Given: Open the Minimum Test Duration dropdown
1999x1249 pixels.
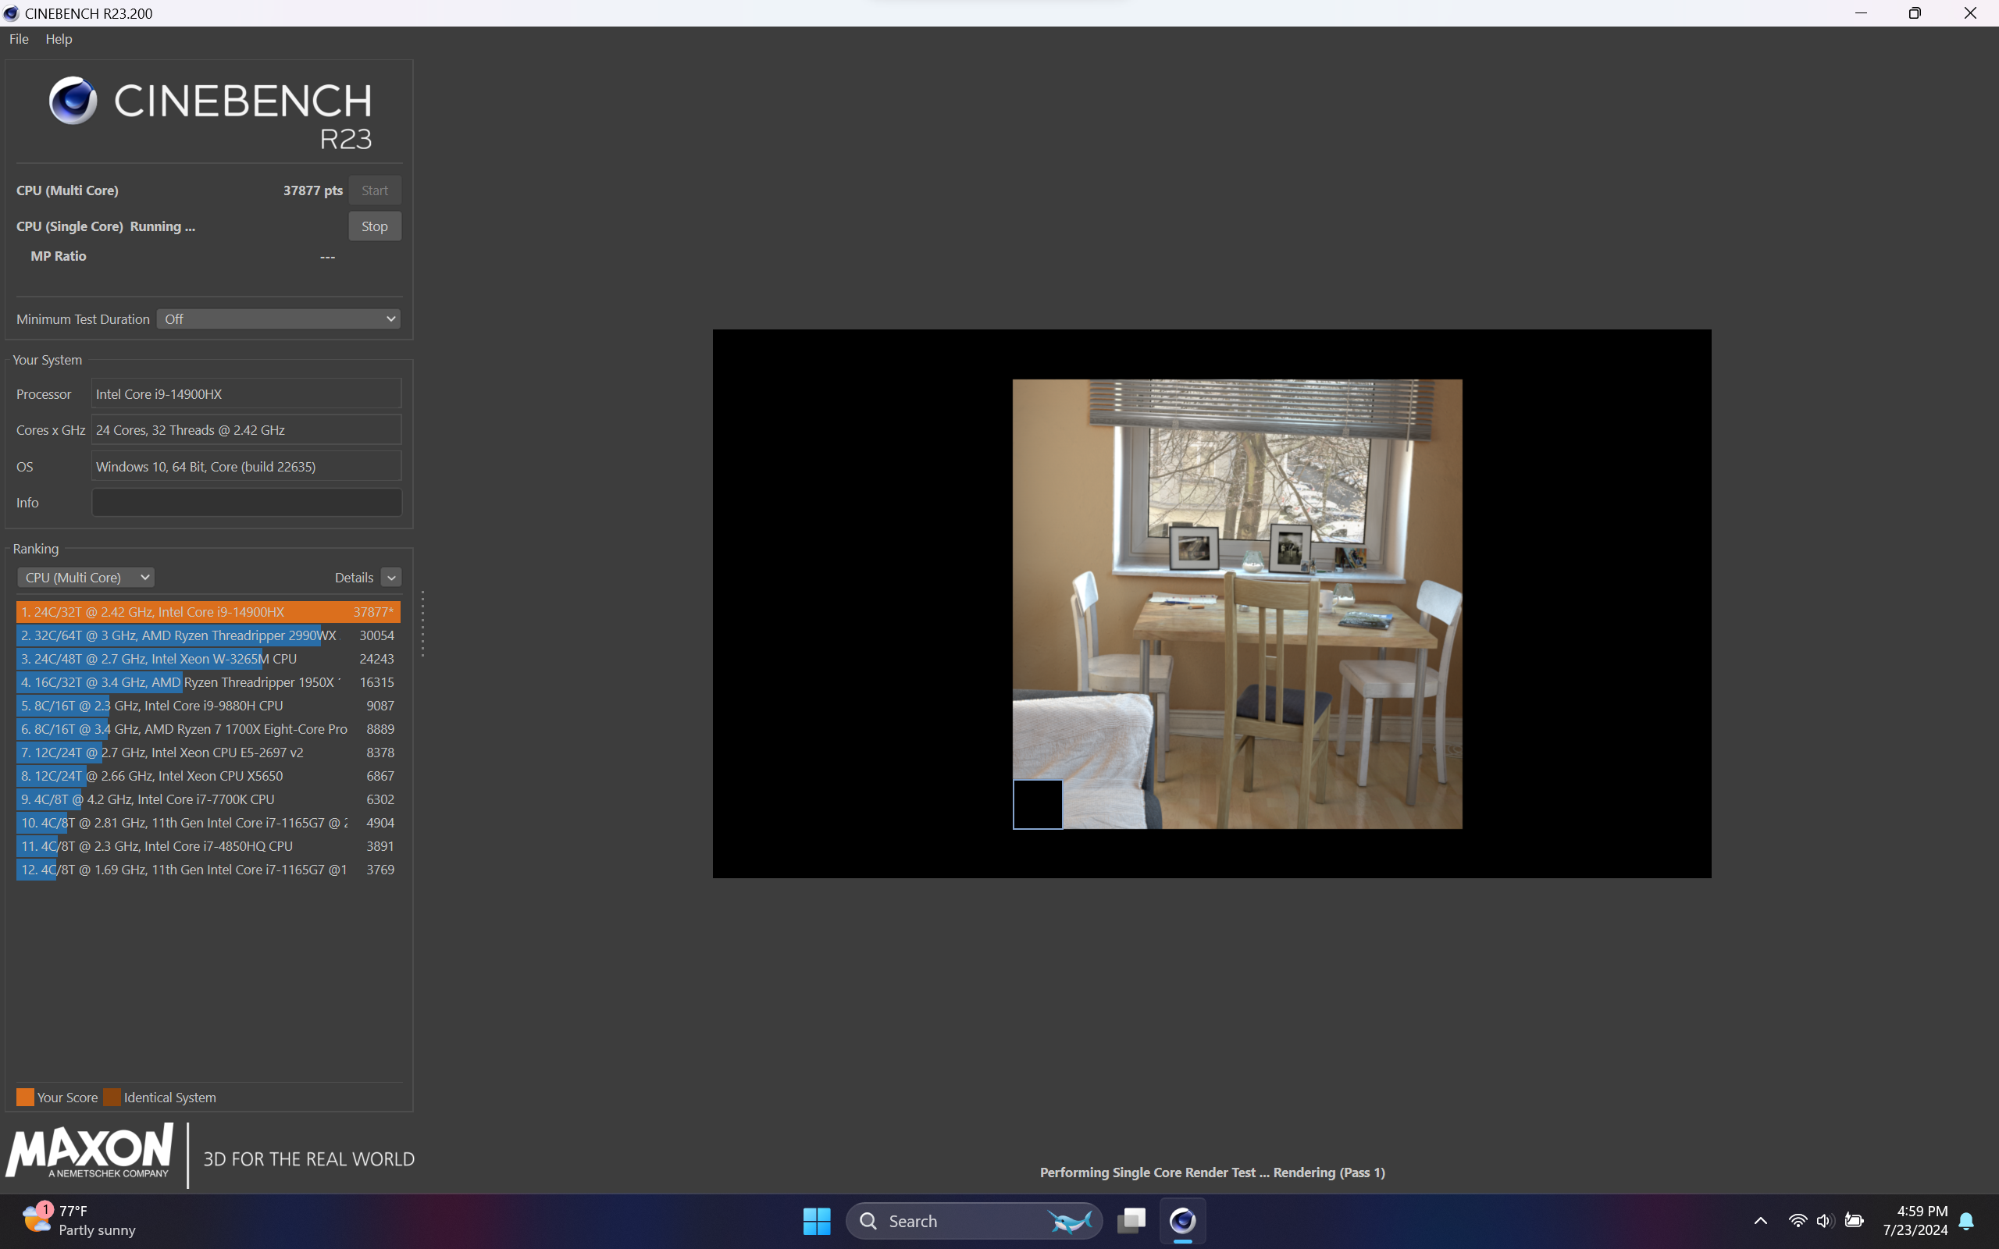Looking at the screenshot, I should (278, 318).
